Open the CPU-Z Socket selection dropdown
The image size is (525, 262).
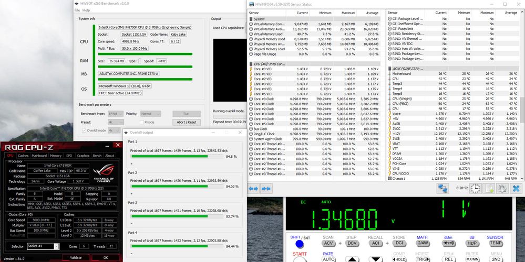43,246
